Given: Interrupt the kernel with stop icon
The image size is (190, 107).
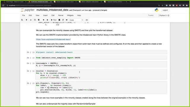Looking at the screenshot, I should pos(59,20).
